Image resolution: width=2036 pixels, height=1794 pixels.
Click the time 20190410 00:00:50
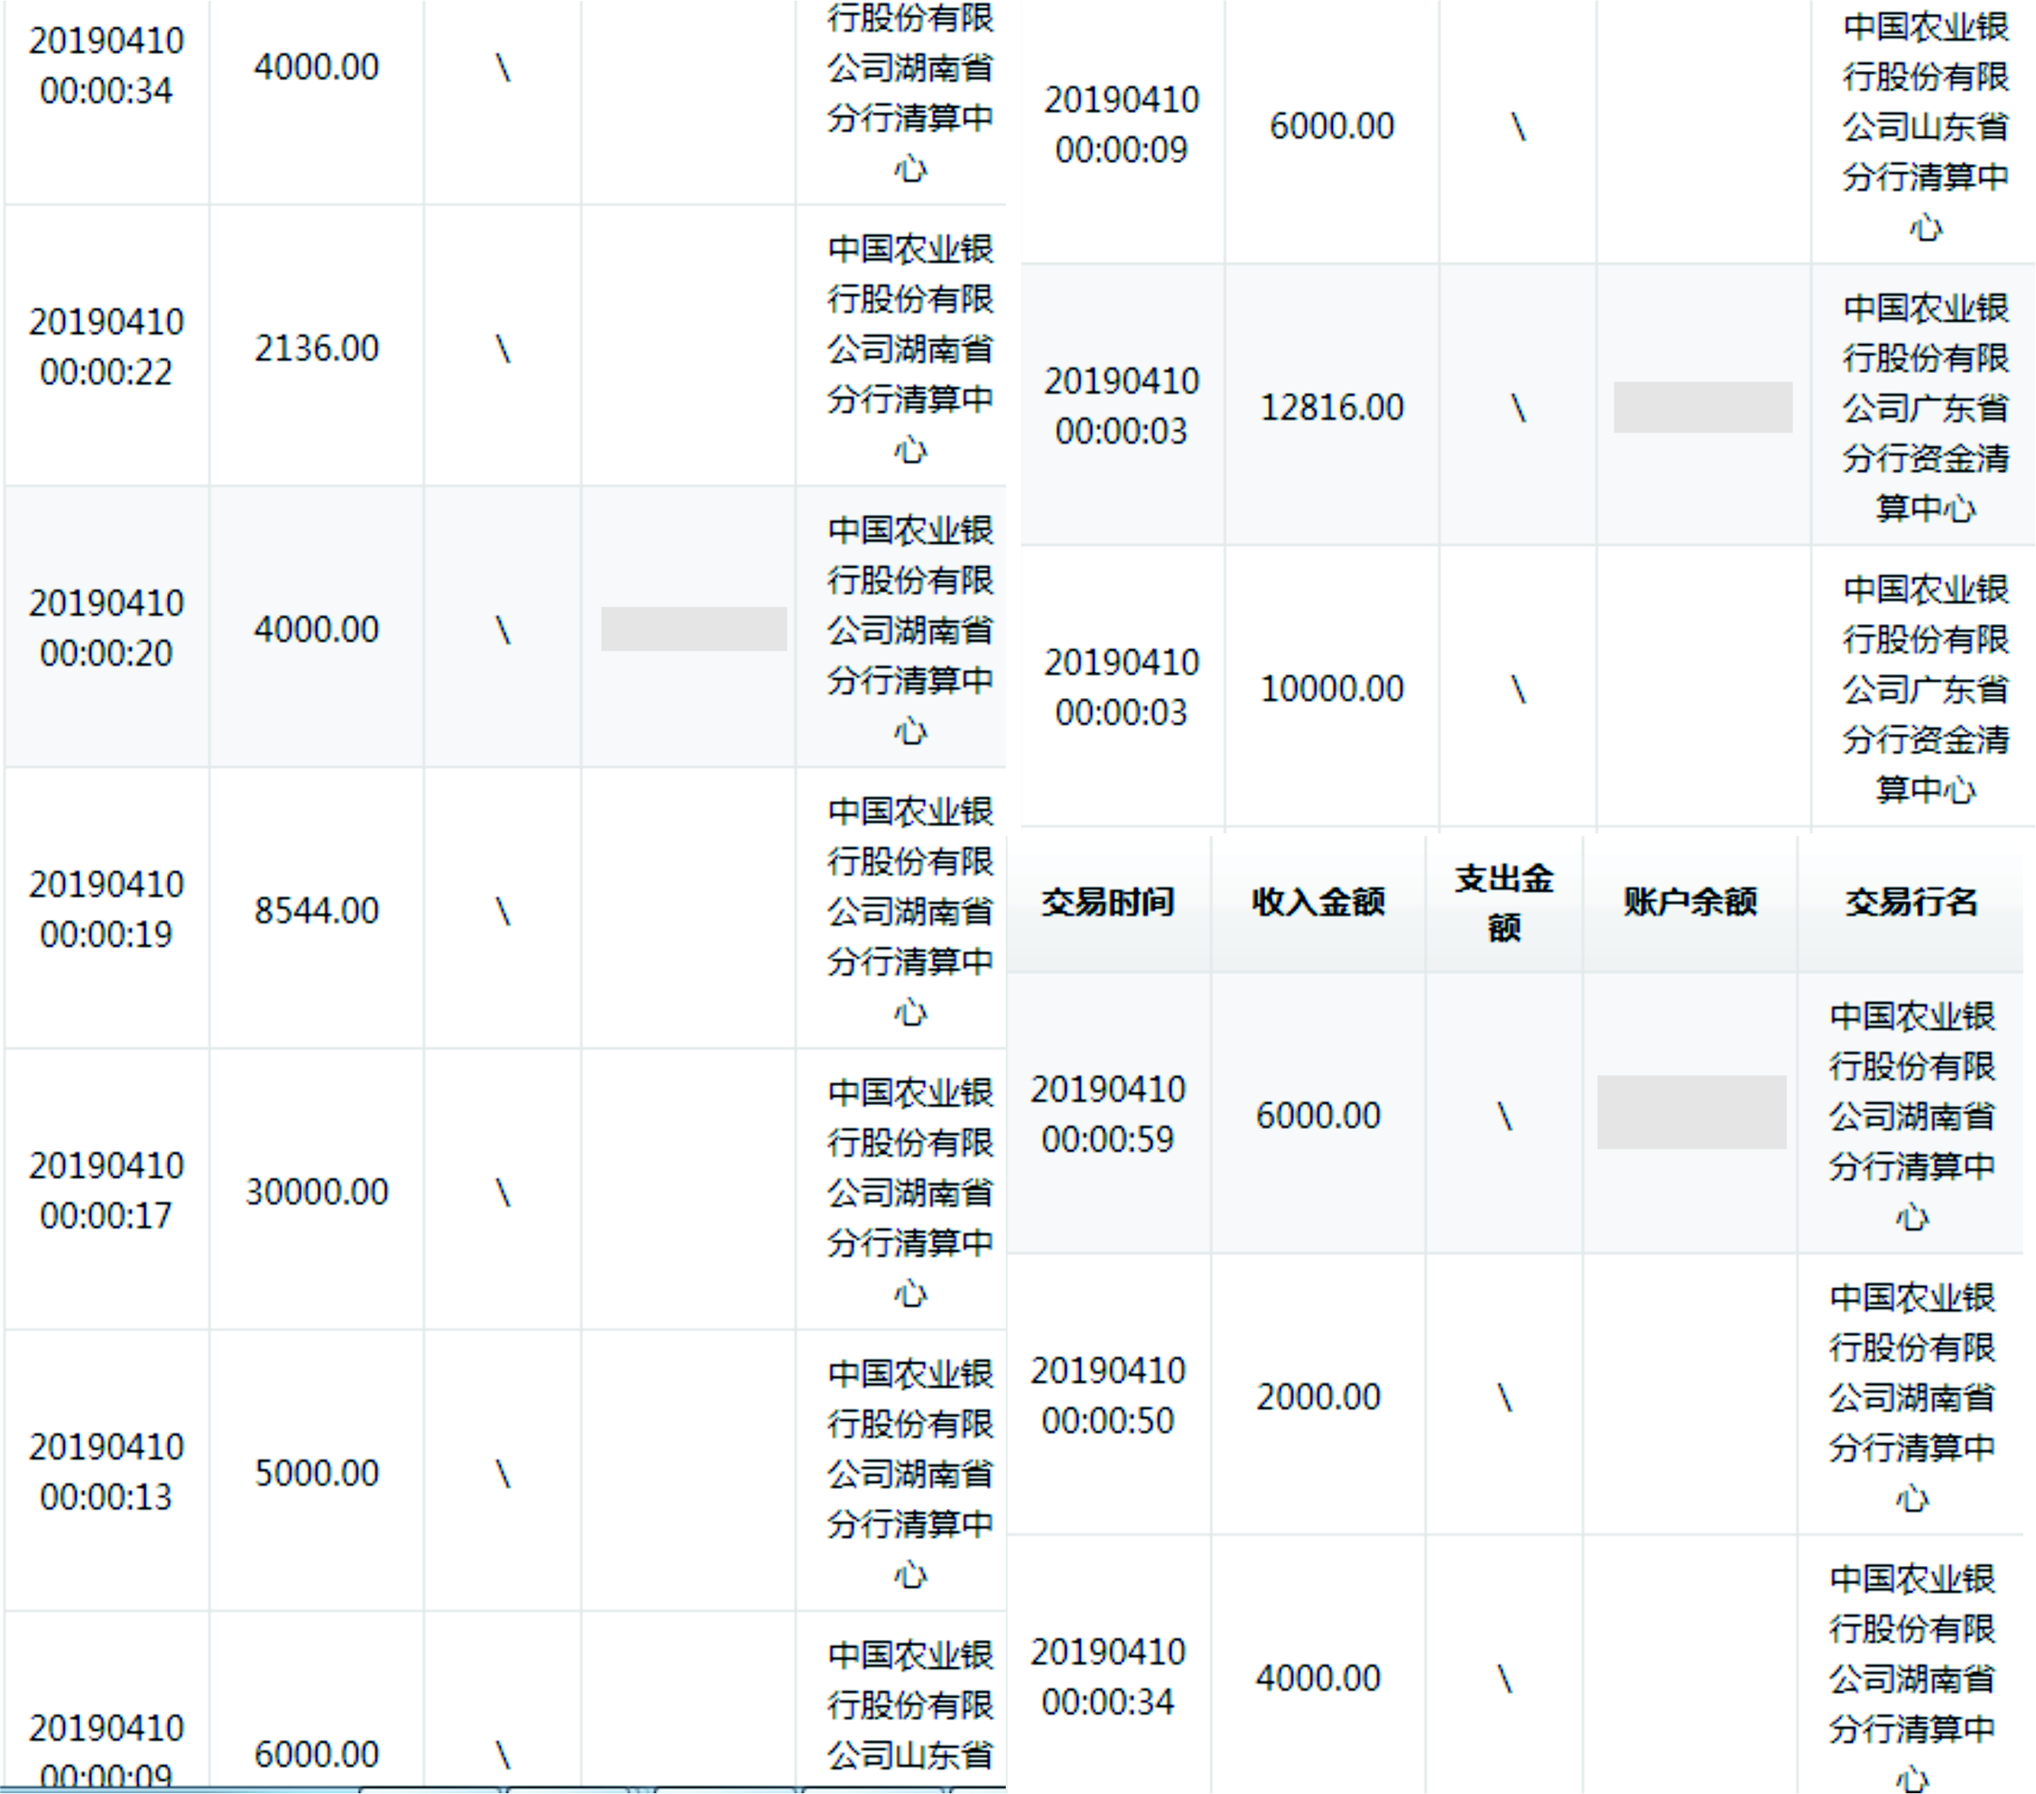[1108, 1397]
